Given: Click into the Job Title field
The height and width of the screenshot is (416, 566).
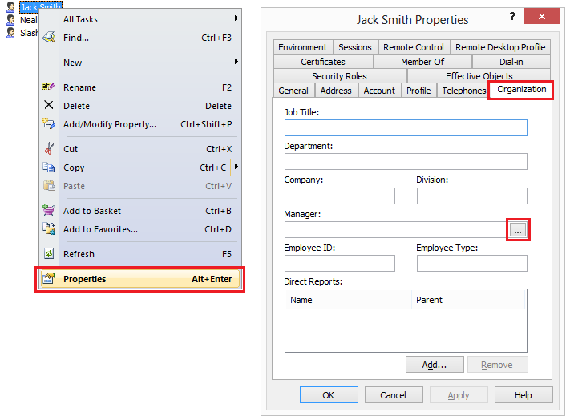Looking at the screenshot, I should (405, 128).
